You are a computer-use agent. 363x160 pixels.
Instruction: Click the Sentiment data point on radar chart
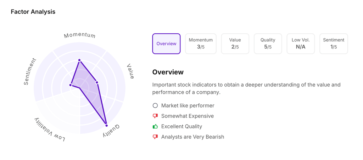(71, 85)
